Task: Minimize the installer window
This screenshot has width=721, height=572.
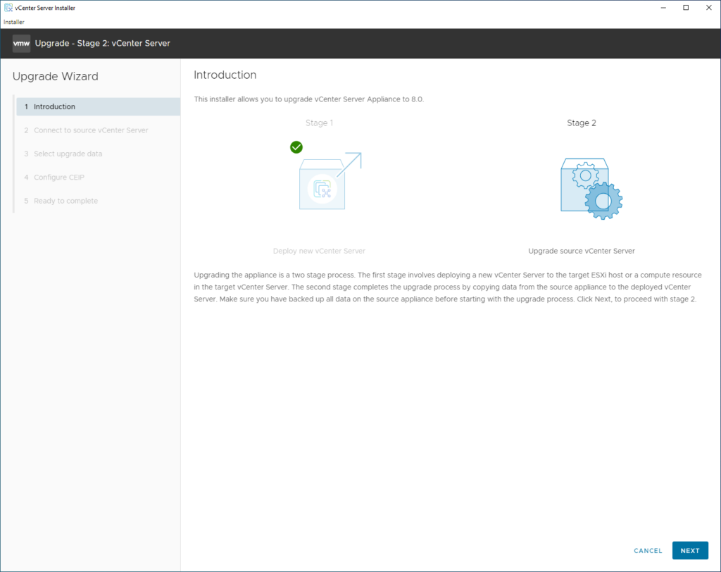Action: click(x=663, y=8)
